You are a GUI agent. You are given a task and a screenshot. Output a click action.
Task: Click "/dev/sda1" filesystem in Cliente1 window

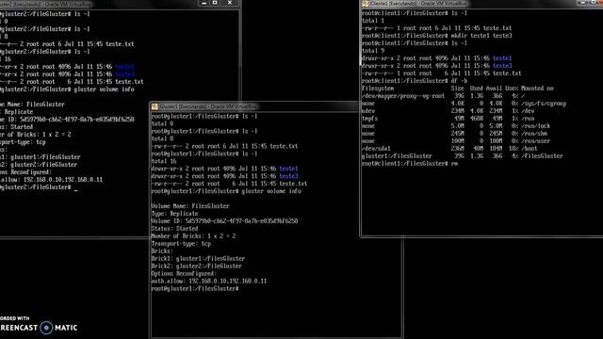pyautogui.click(x=376, y=149)
